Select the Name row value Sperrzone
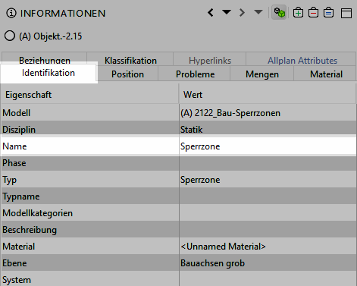Screen dimensions: 357x286 tap(268, 146)
